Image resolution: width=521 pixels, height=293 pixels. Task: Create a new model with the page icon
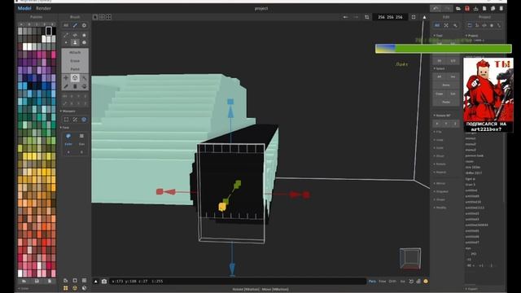click(x=484, y=8)
